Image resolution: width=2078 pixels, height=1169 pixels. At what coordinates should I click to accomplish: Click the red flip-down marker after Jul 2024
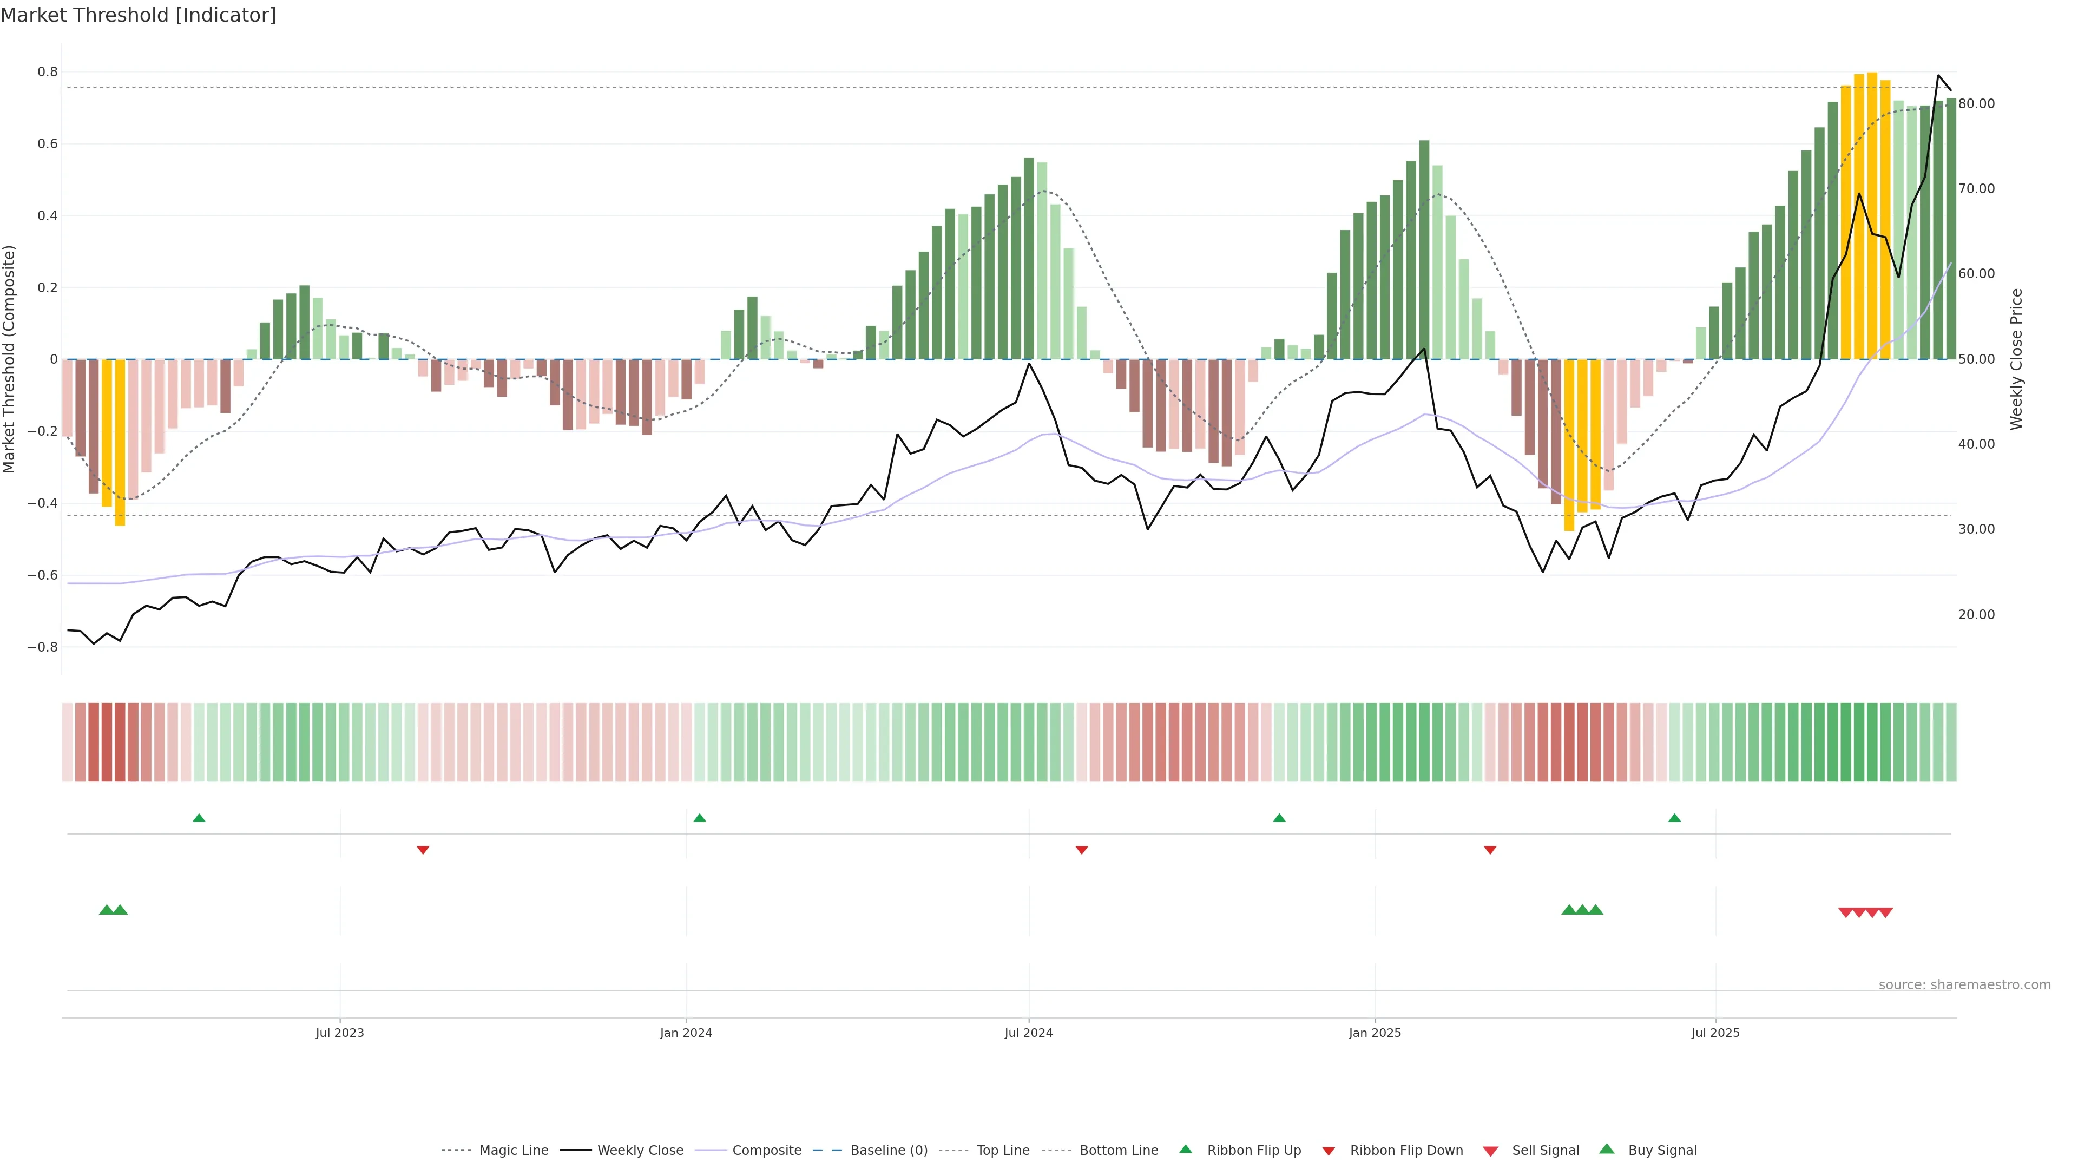1082,850
